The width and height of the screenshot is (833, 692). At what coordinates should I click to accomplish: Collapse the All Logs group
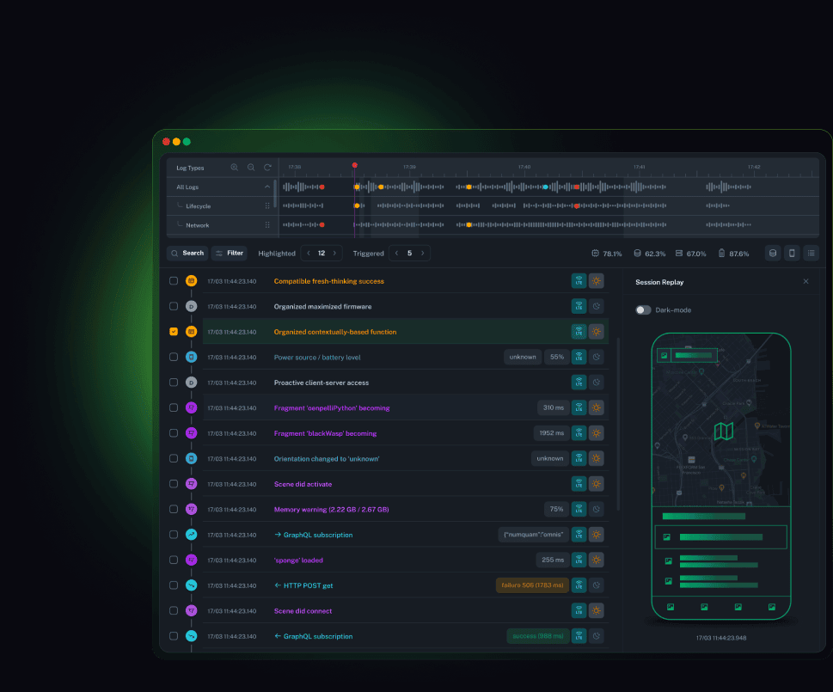click(267, 187)
